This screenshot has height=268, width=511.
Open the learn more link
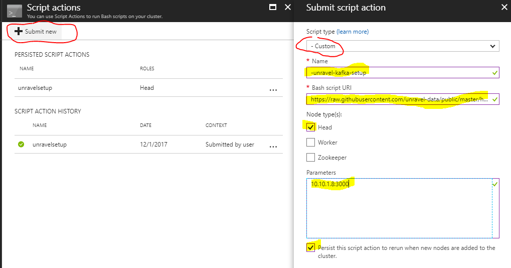[x=353, y=32]
